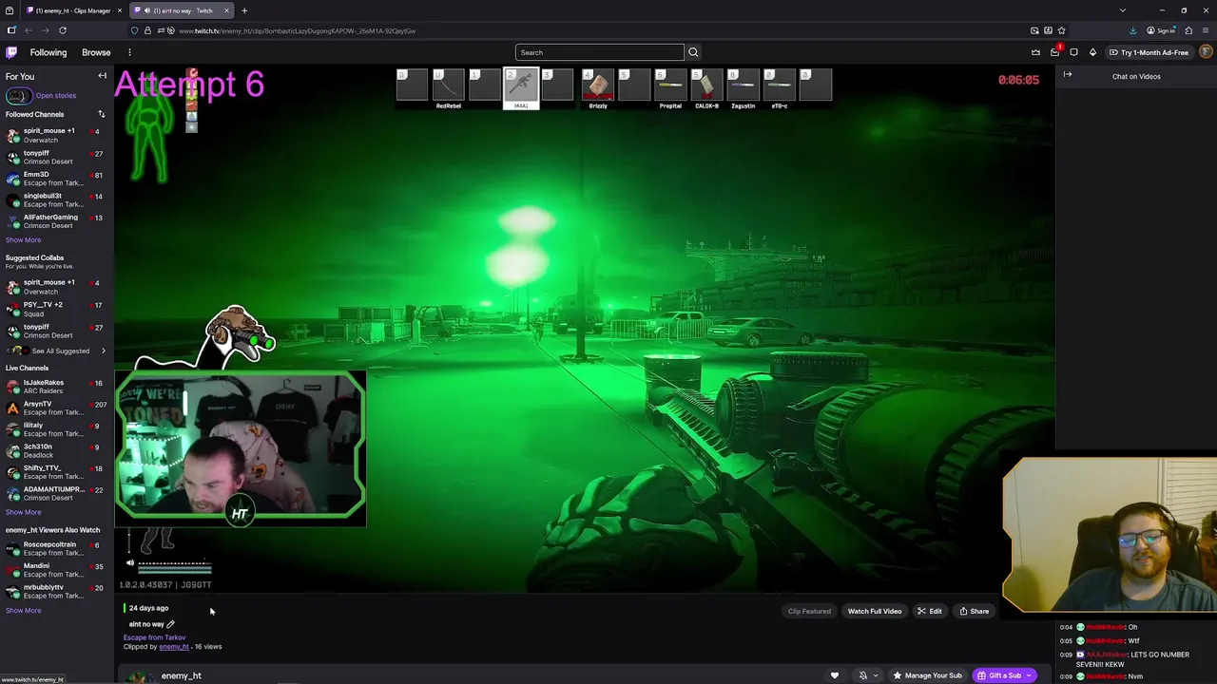This screenshot has width=1217, height=684.
Task: Open shield tracking protection icon
Action: 134,30
